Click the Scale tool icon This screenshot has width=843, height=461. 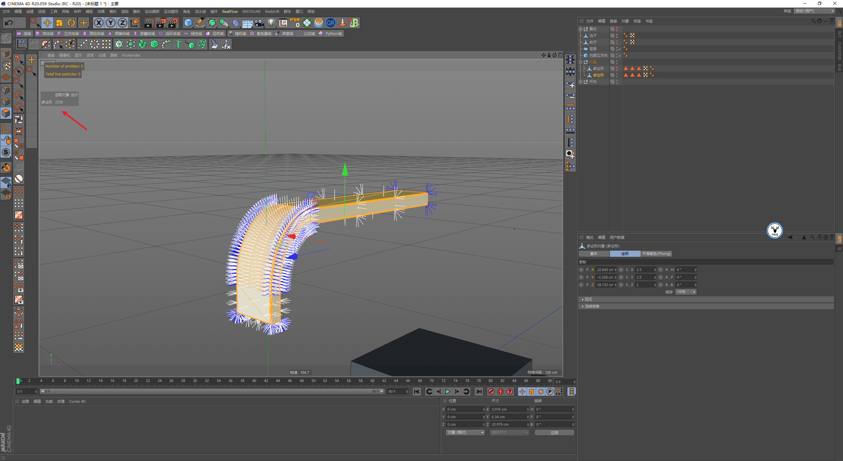tap(61, 23)
